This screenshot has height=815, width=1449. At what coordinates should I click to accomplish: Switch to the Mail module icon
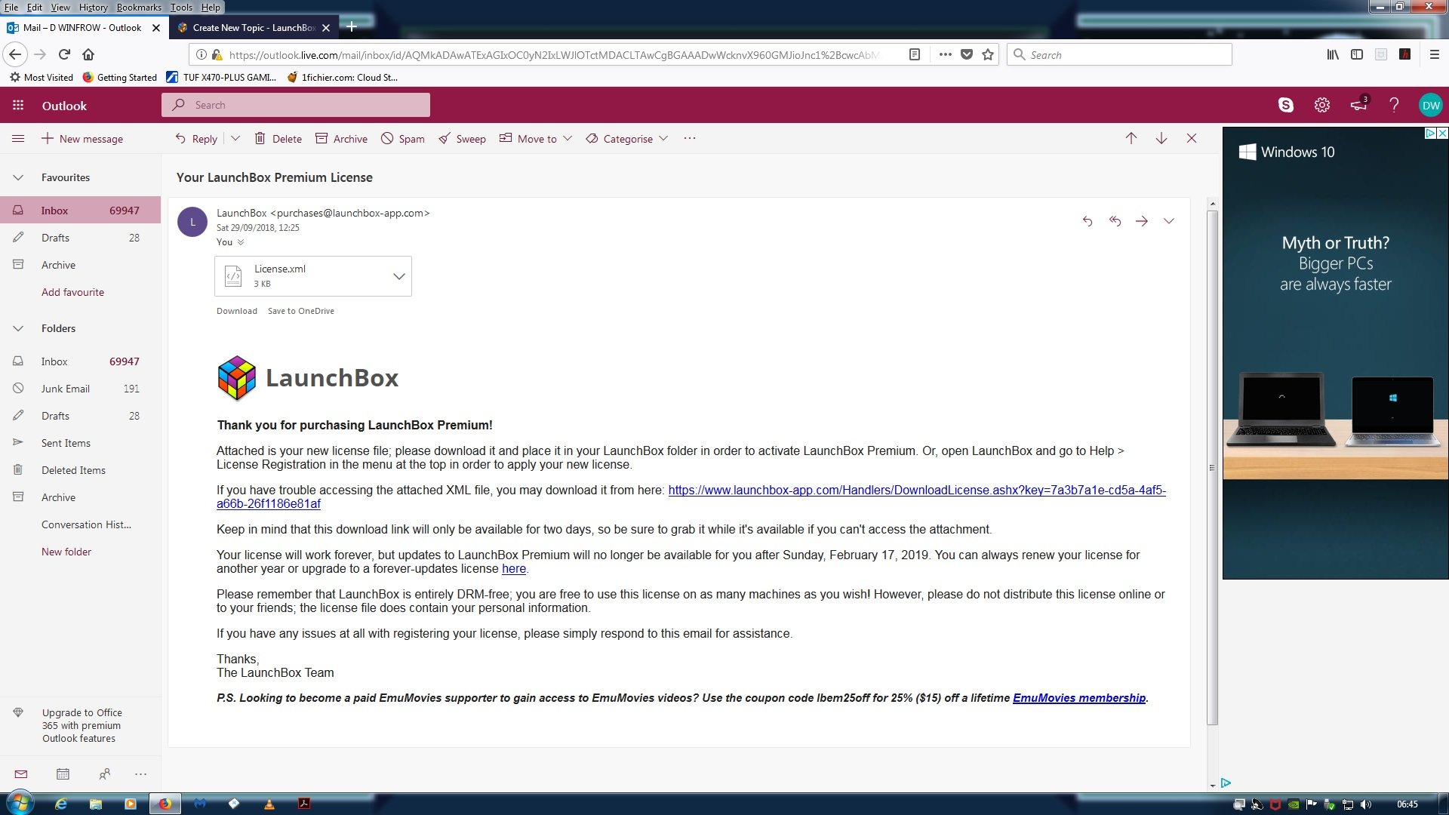(x=21, y=774)
